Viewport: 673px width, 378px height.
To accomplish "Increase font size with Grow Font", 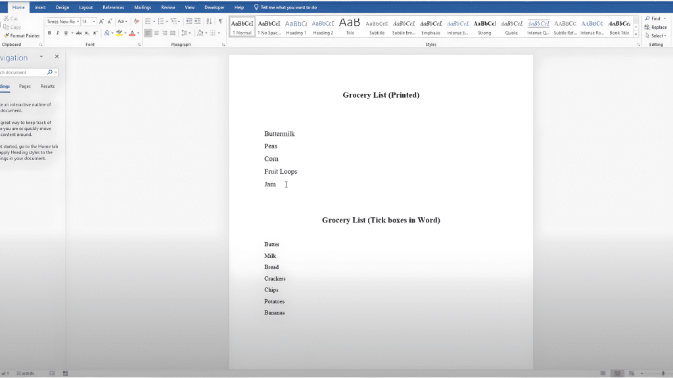I will click(x=101, y=22).
